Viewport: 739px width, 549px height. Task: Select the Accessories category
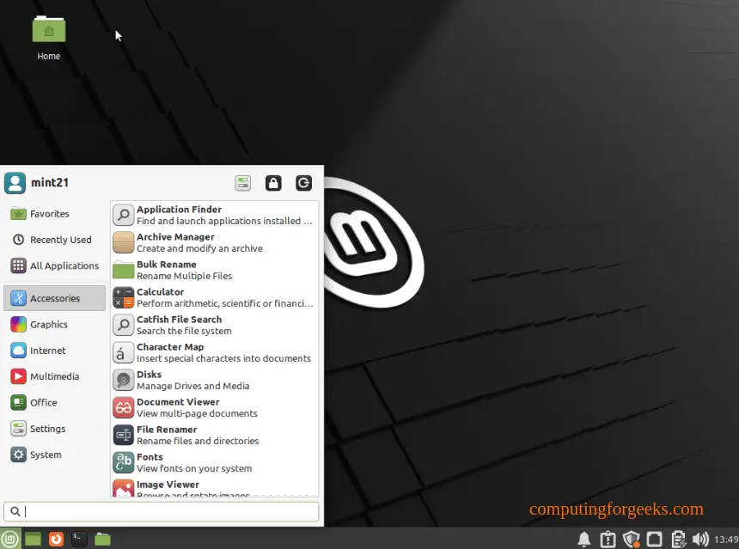coord(54,298)
